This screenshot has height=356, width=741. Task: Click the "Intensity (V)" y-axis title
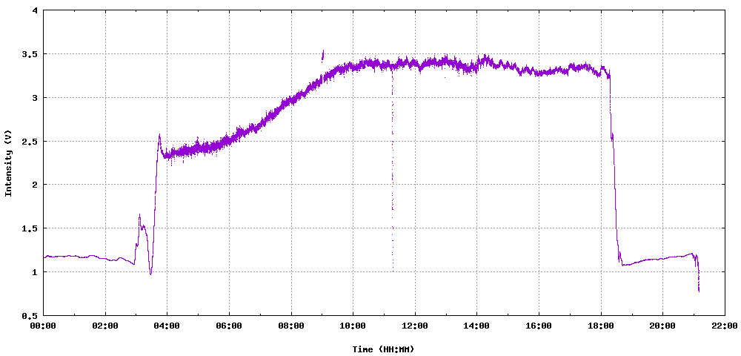pos(7,162)
